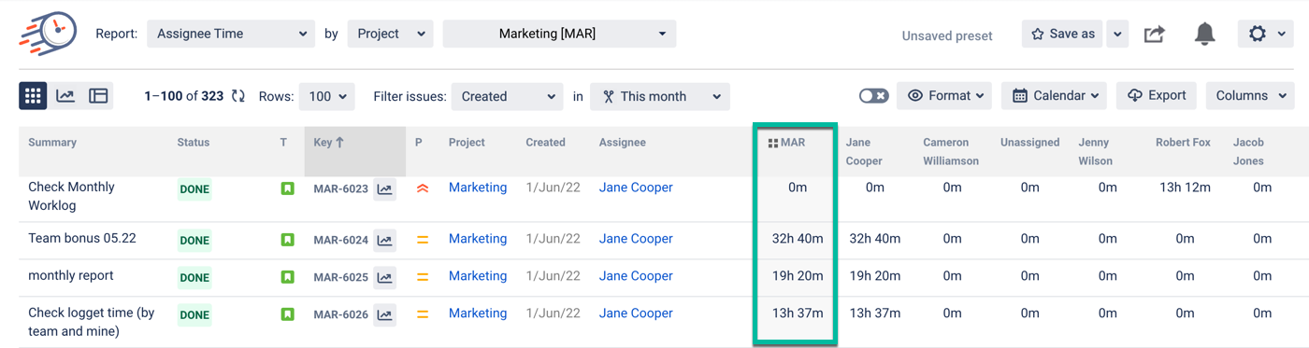This screenshot has height=348, width=1309.
Task: Toggle the switch beside Format
Action: [873, 96]
